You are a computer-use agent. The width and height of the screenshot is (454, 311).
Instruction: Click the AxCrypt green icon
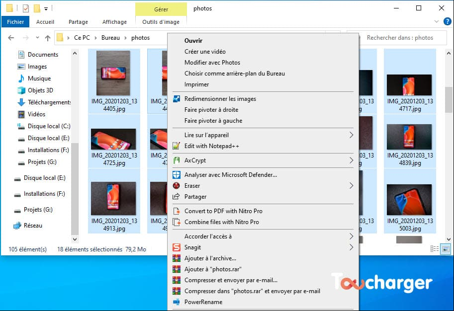click(177, 160)
